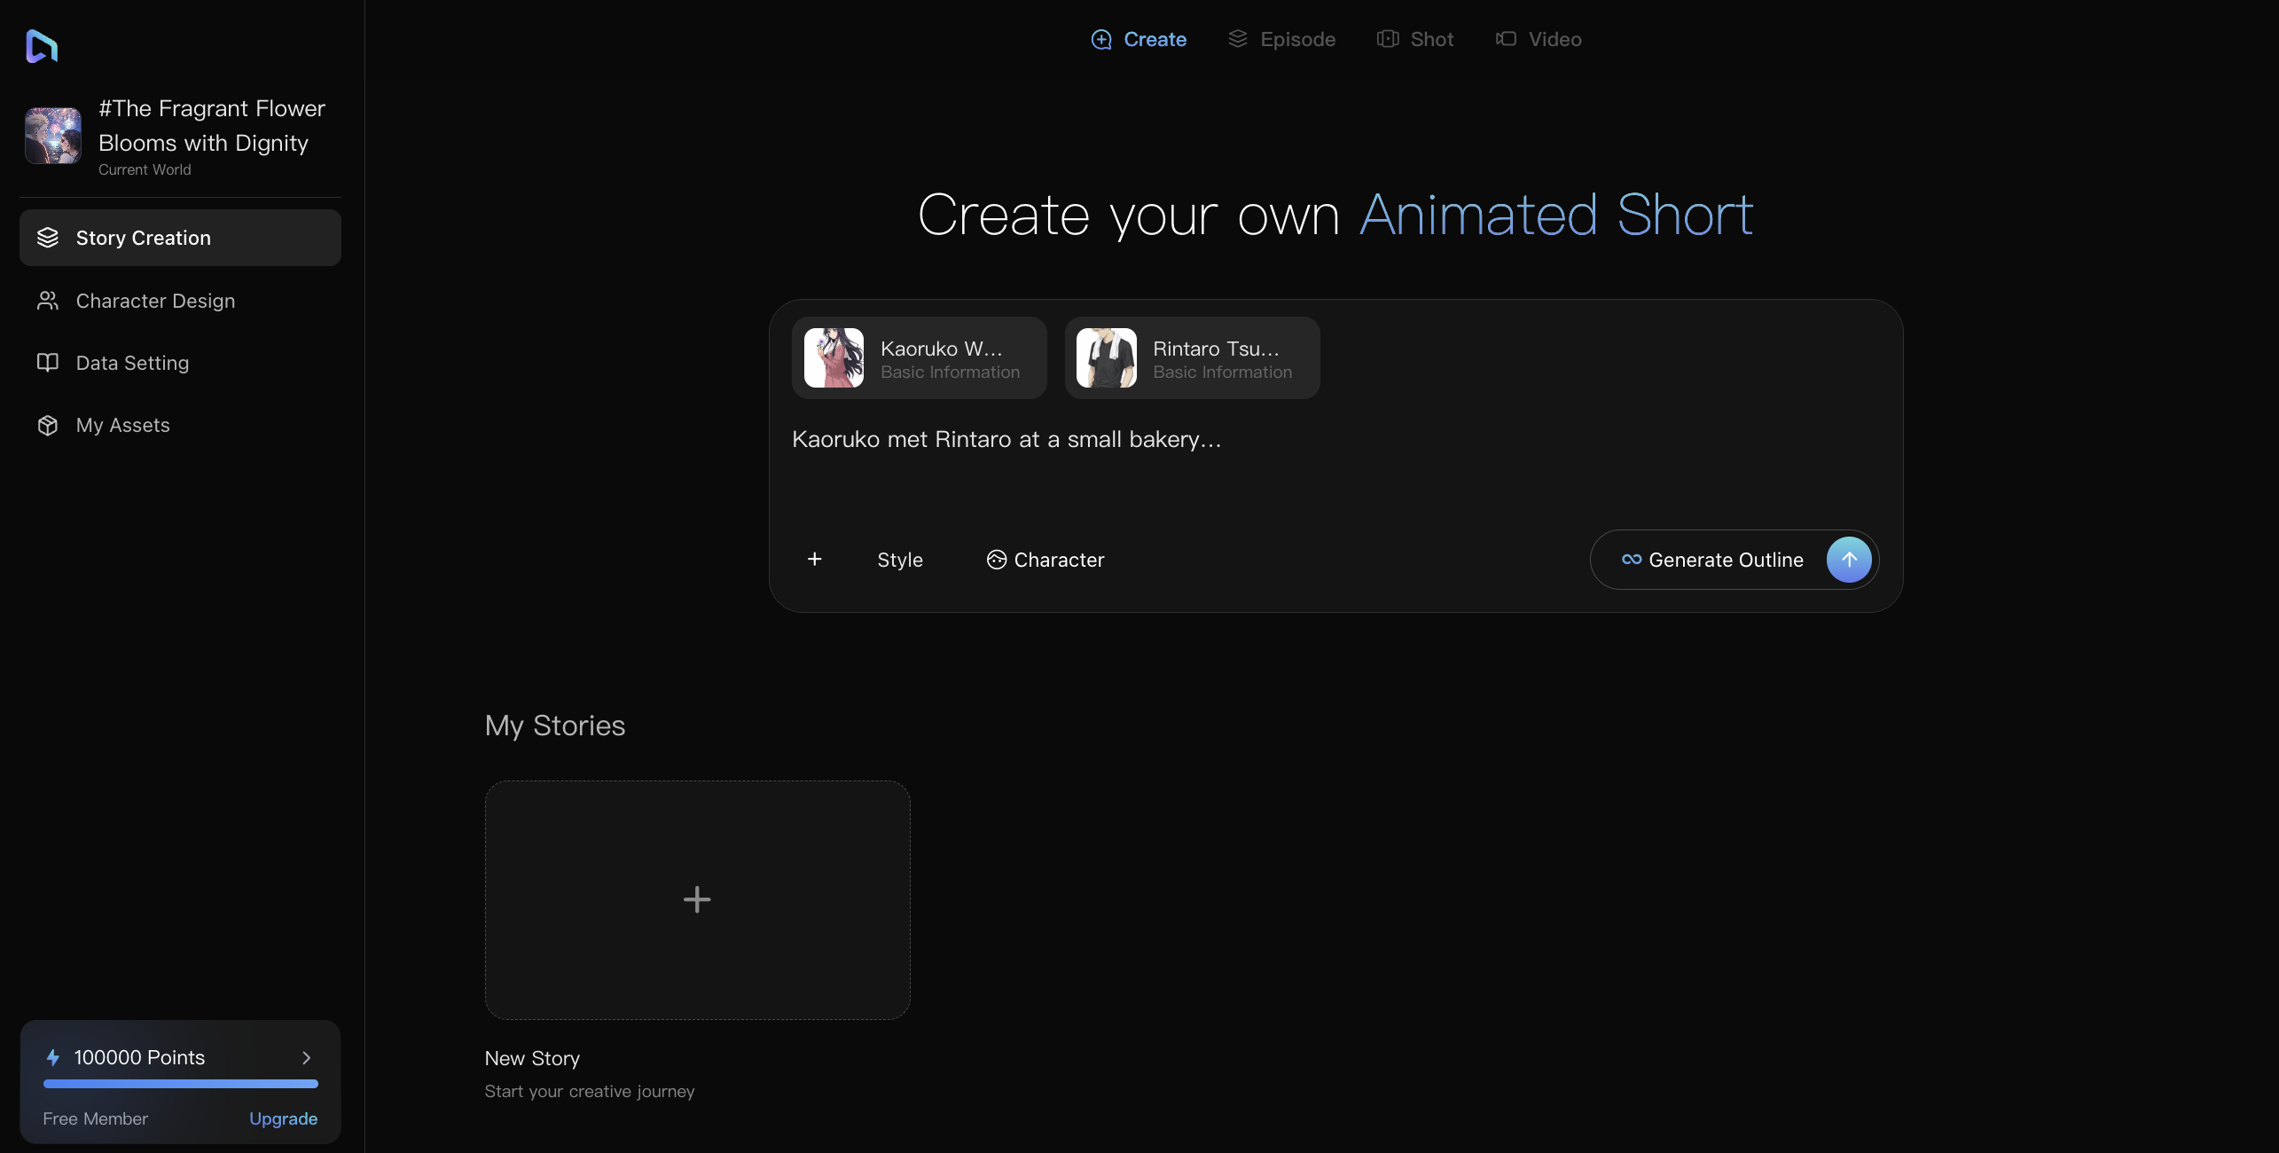Click the Character Design people icon
The image size is (2279, 1153).
[48, 301]
